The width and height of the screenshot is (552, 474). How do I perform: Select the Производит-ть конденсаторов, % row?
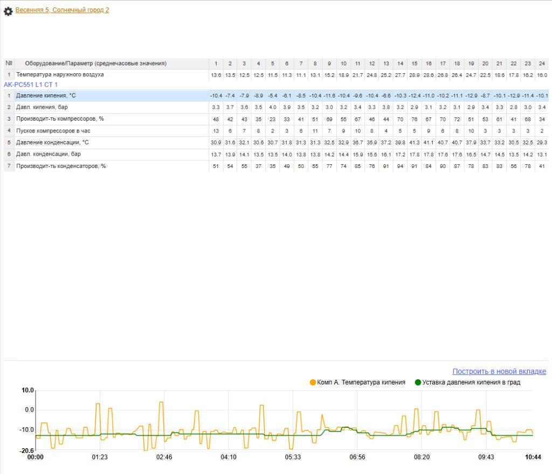61,166
